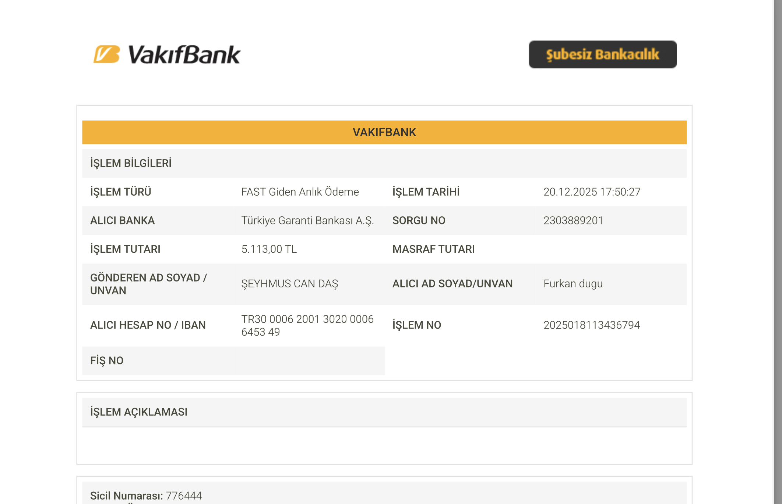Click the ALICI BANKA label
Image resolution: width=782 pixels, height=504 pixels.
123,221
